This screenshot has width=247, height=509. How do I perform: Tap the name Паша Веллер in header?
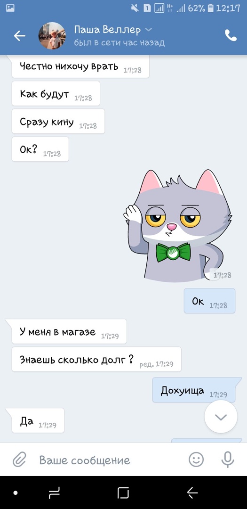[x=107, y=30]
